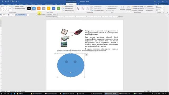Open the Выровнять dropdown

point(149,6)
